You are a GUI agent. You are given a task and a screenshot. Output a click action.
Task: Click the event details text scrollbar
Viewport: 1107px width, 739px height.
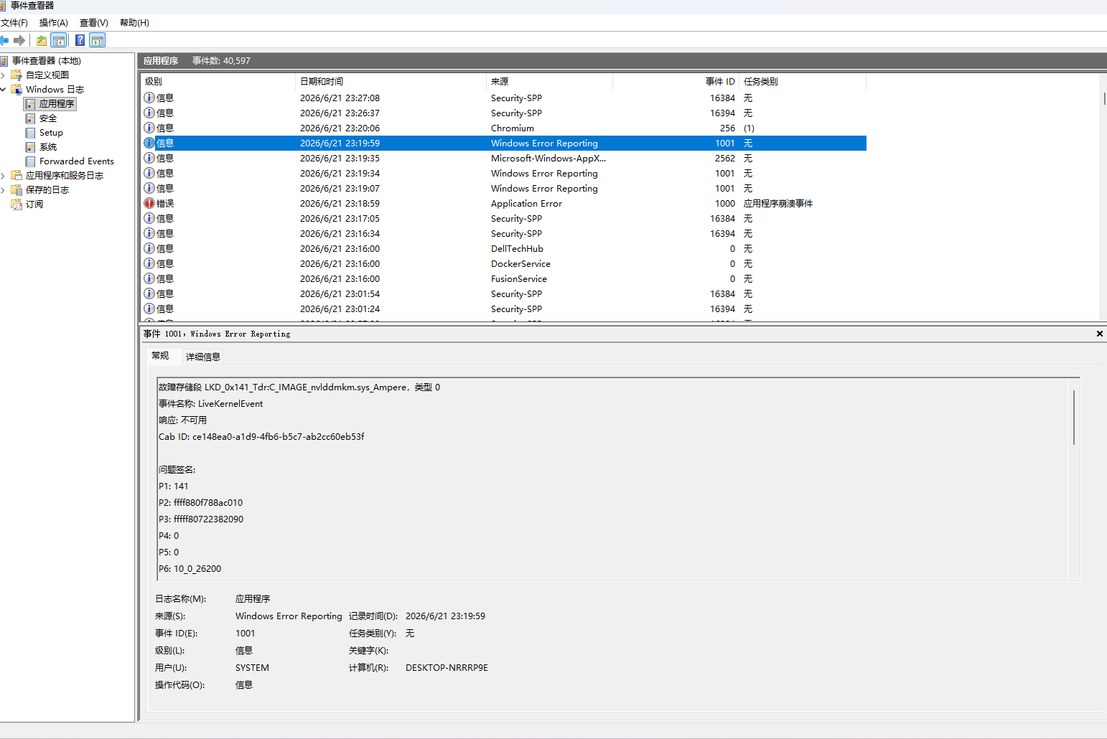click(x=1074, y=418)
